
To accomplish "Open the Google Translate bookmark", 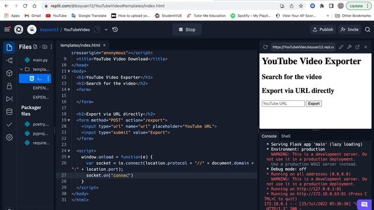I will 89,16.
